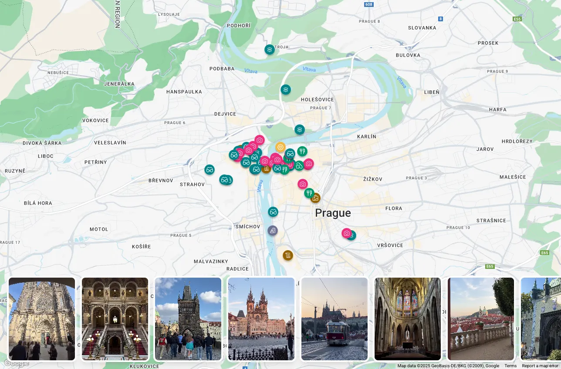Click the HANSPAULKA label
This screenshot has height=369, width=561.
click(184, 92)
